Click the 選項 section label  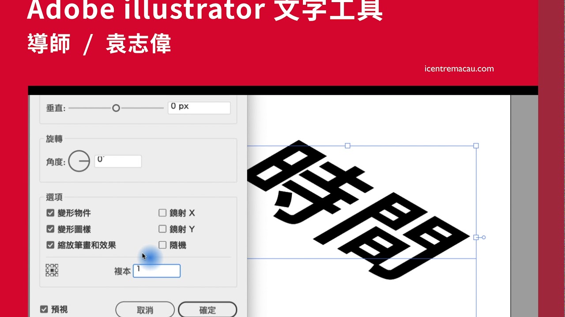[x=54, y=197]
